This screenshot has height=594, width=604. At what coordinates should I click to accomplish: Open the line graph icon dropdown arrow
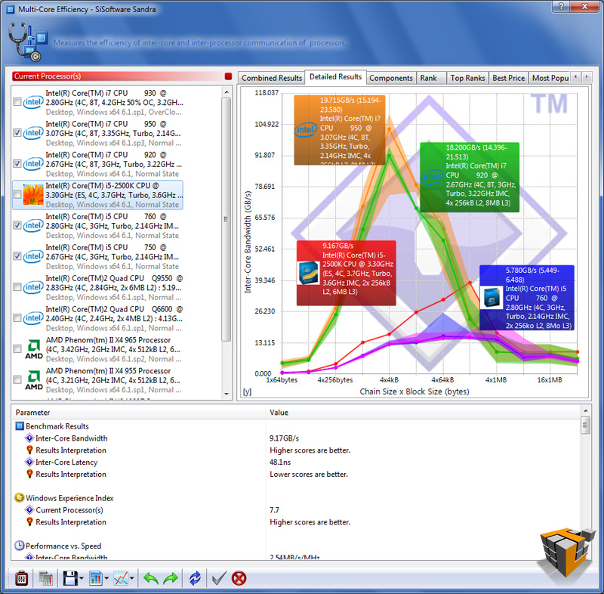click(132, 580)
